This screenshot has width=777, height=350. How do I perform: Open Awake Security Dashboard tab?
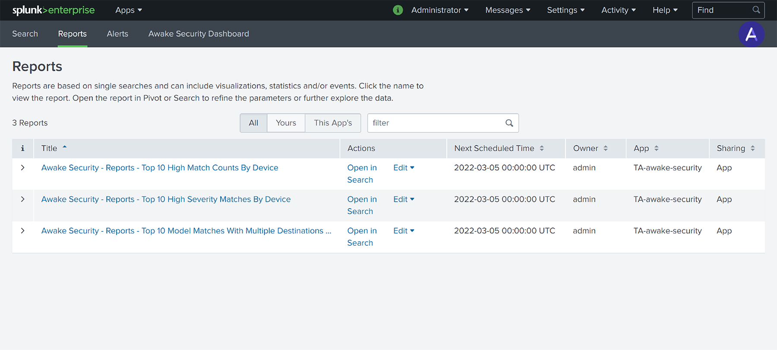pyautogui.click(x=199, y=34)
